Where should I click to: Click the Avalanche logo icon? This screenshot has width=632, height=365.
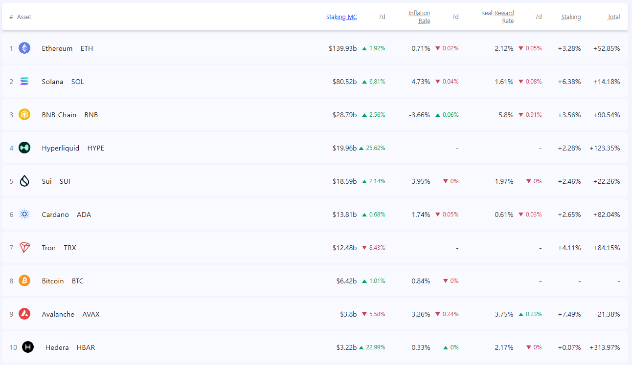[24, 314]
